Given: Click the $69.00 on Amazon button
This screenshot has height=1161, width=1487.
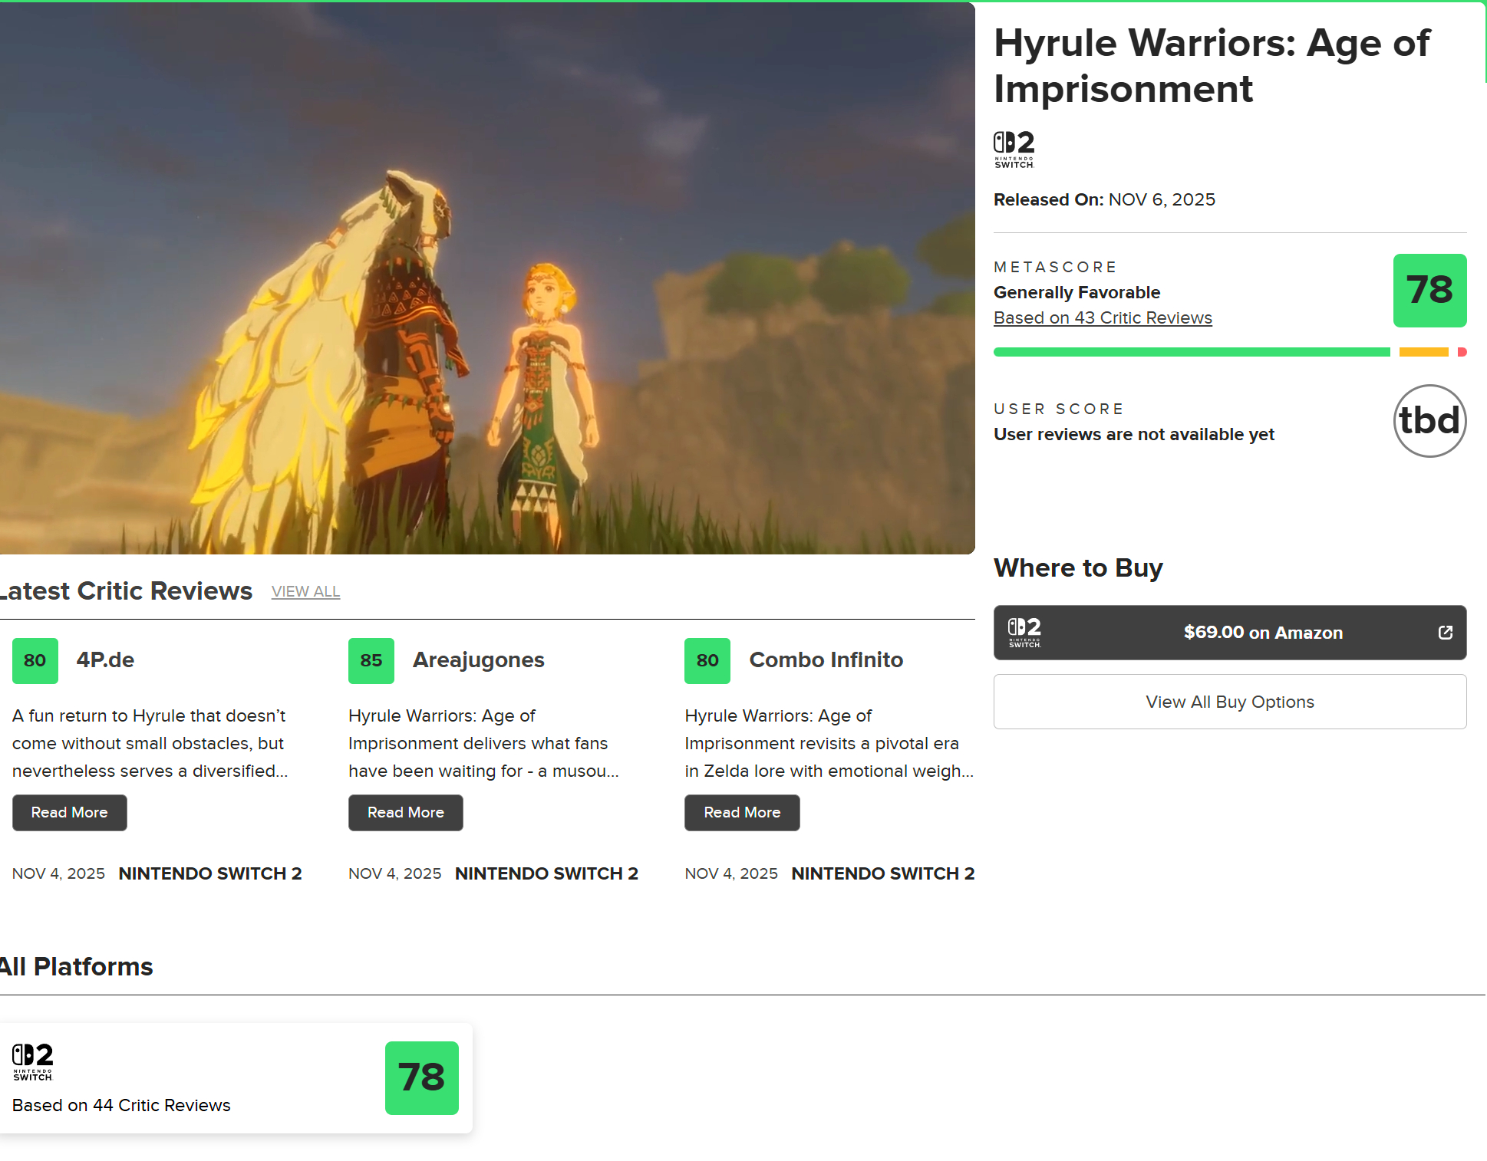Looking at the screenshot, I should tap(1262, 633).
